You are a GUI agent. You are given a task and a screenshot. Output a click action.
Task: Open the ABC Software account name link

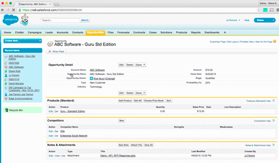click(97, 70)
